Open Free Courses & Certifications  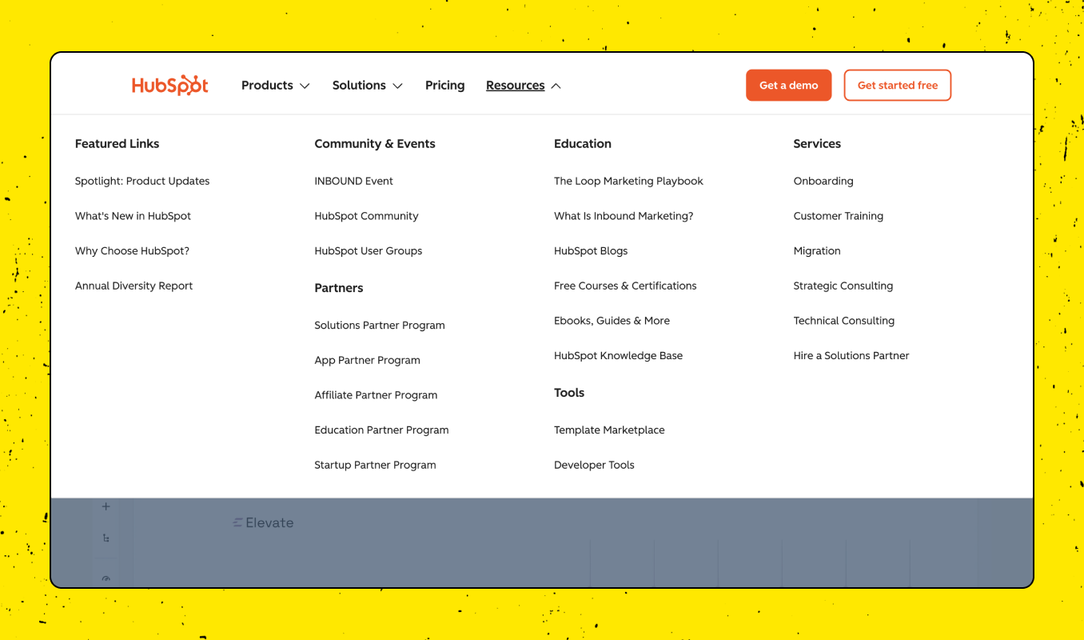point(625,286)
